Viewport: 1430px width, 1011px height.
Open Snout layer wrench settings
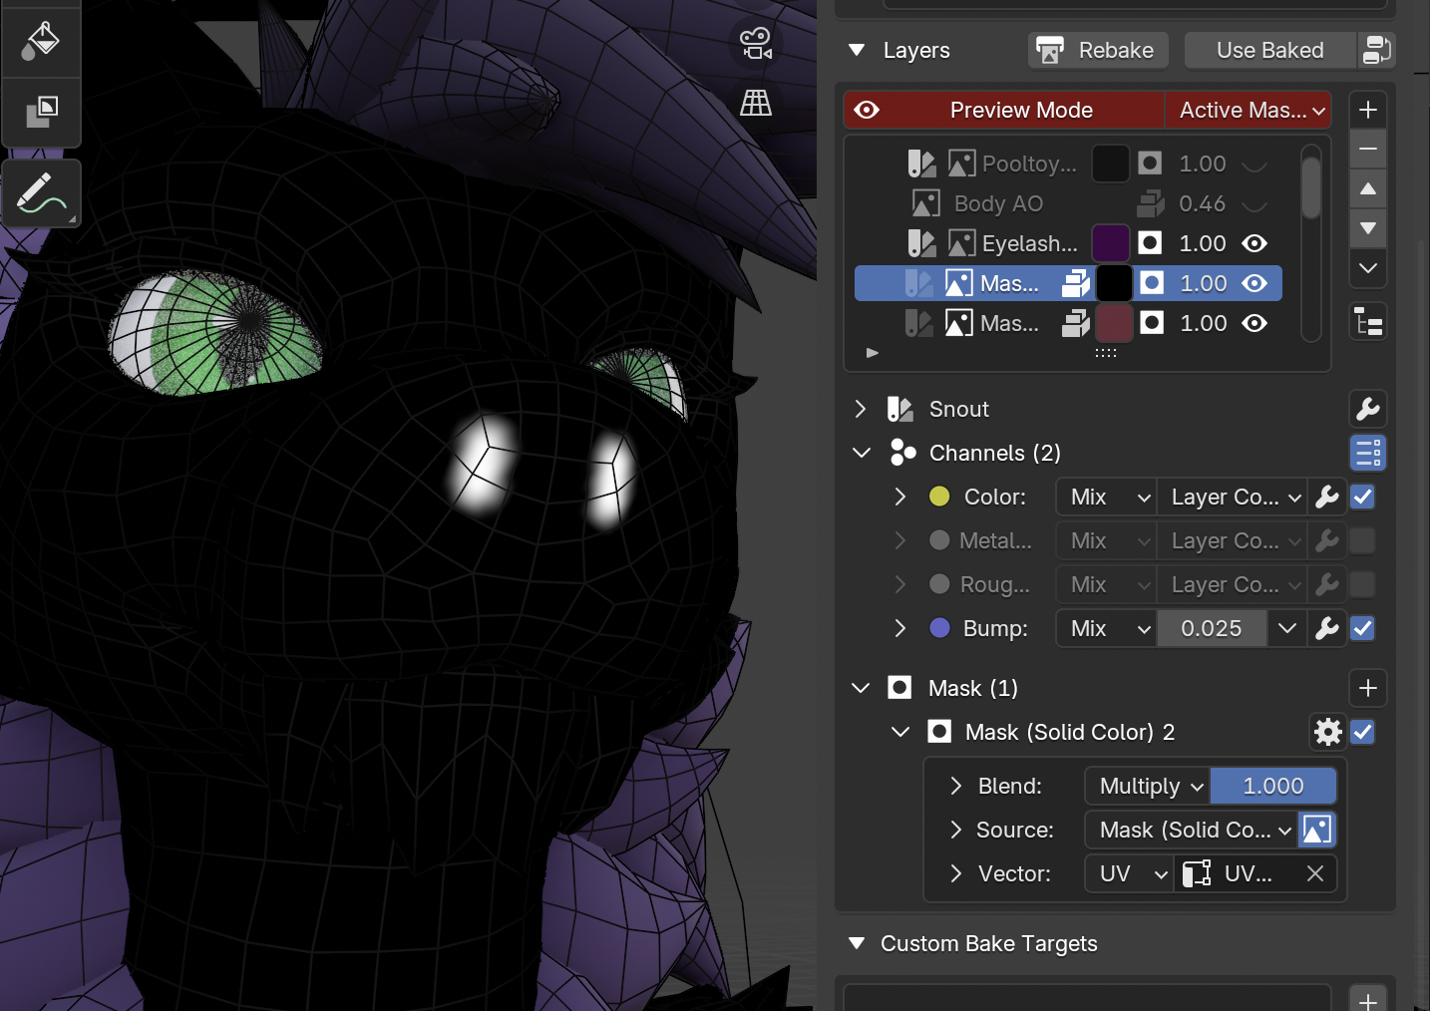click(x=1368, y=409)
